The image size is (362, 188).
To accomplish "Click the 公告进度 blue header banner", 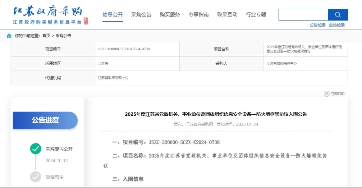I will pyautogui.click(x=45, y=120).
